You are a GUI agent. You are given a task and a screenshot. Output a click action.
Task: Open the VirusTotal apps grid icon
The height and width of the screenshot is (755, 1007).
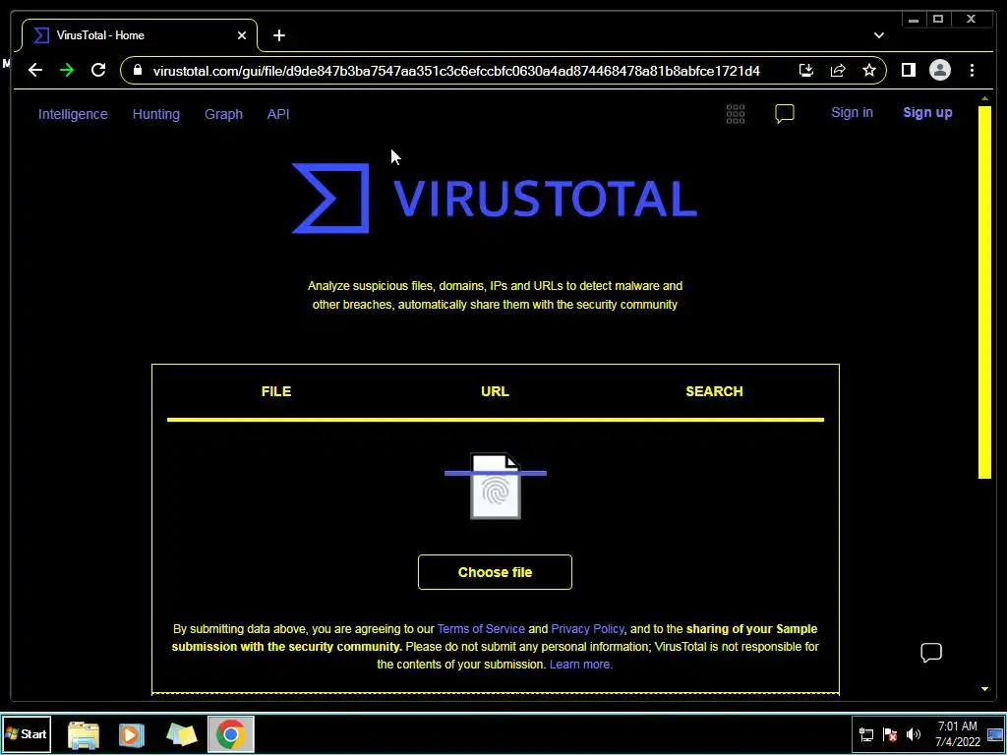[x=736, y=114]
